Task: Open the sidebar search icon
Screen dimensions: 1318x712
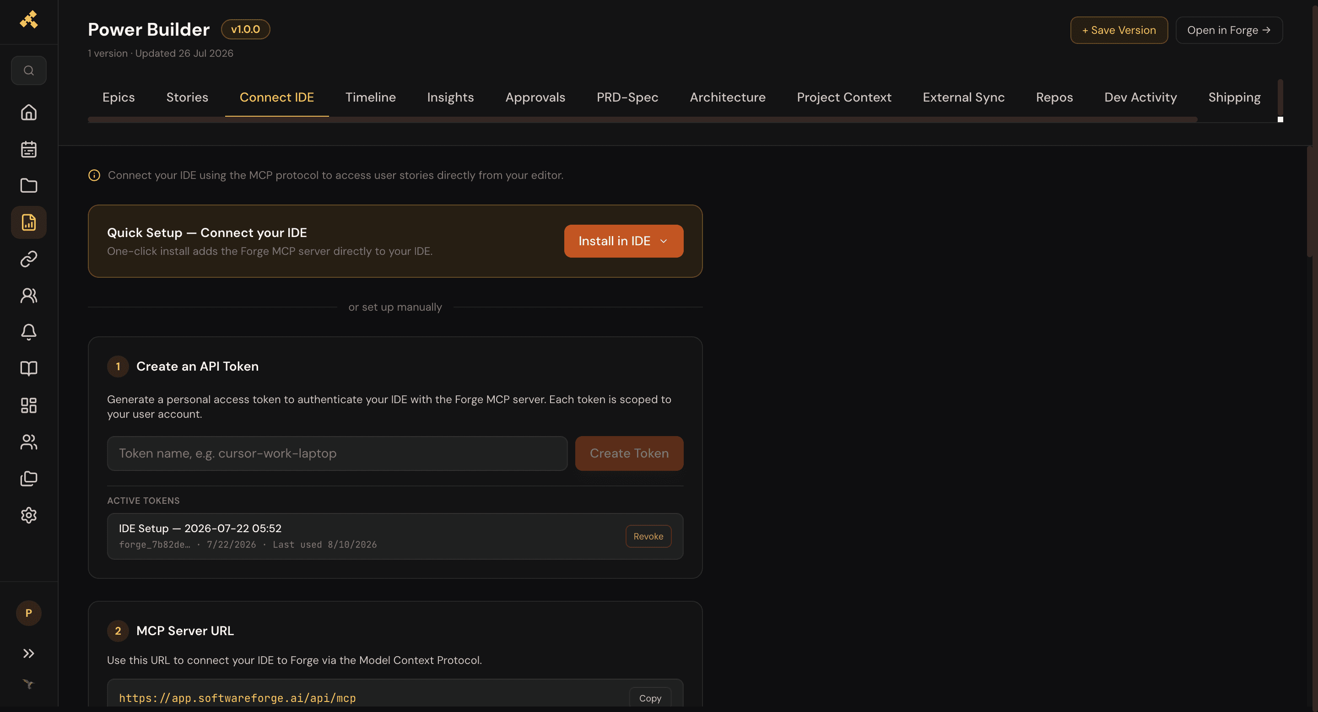Action: tap(29, 70)
